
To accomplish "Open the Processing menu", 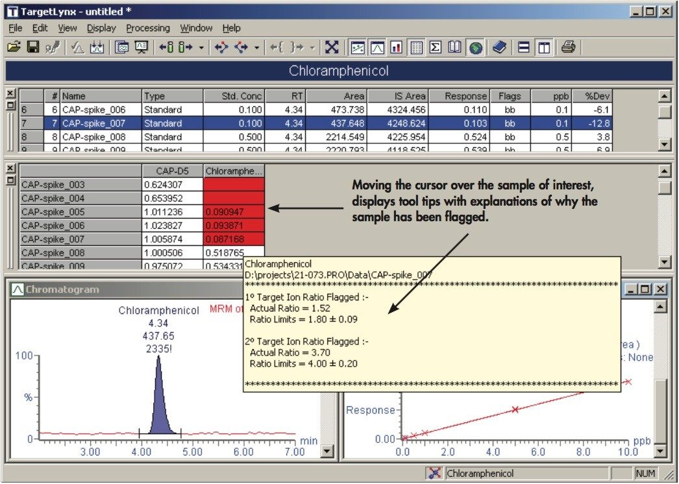I will [x=148, y=28].
